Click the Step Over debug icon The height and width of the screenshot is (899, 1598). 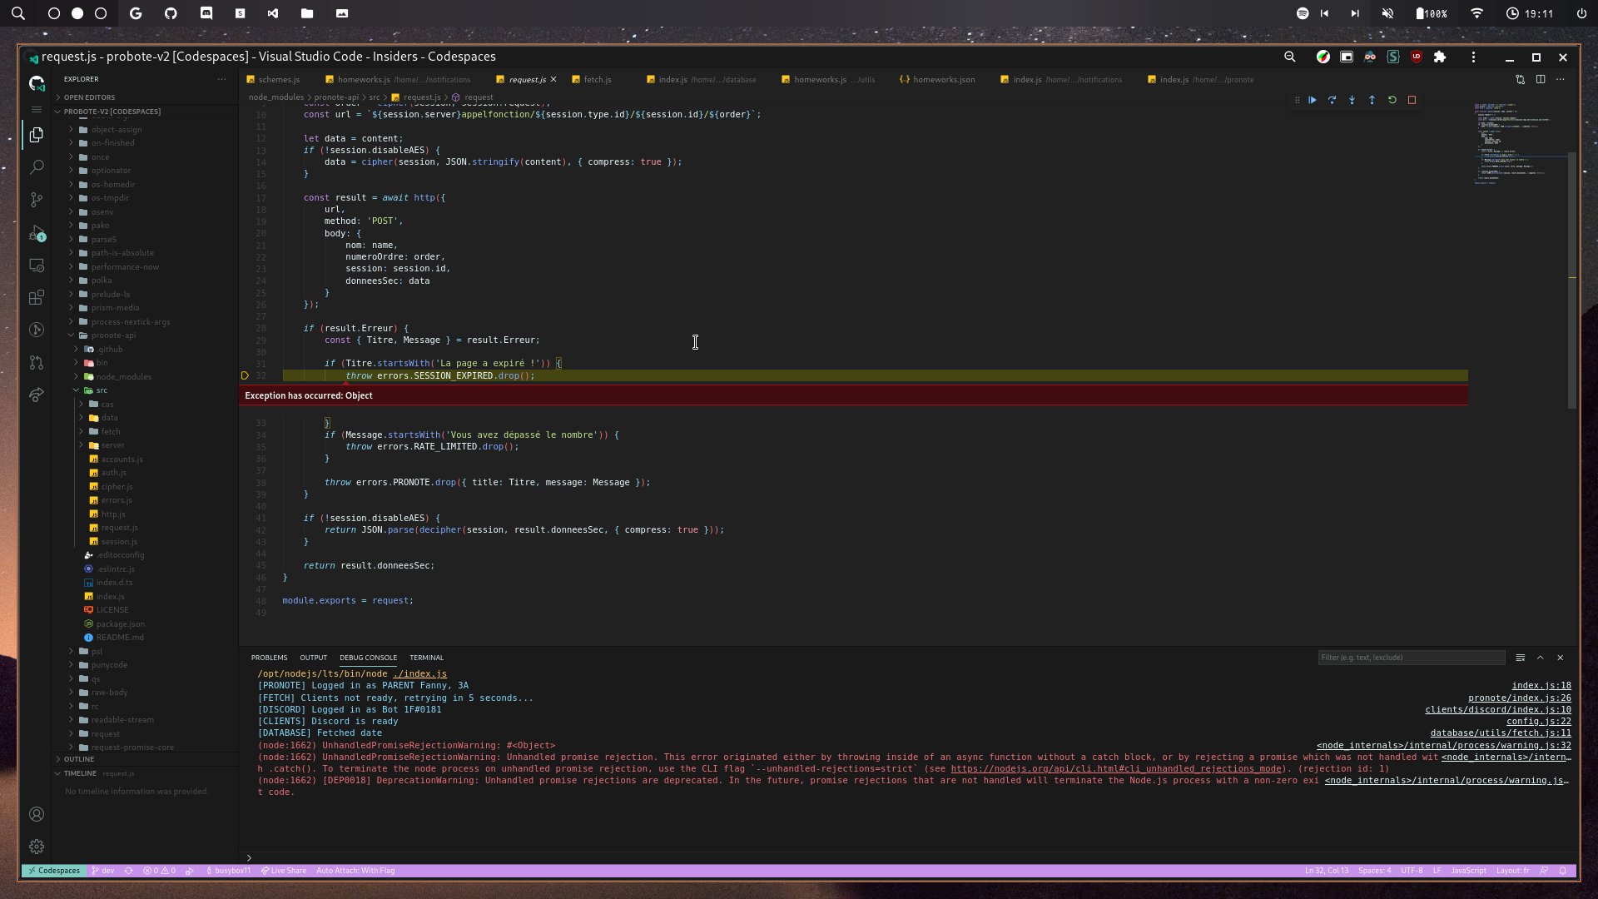[1332, 100]
